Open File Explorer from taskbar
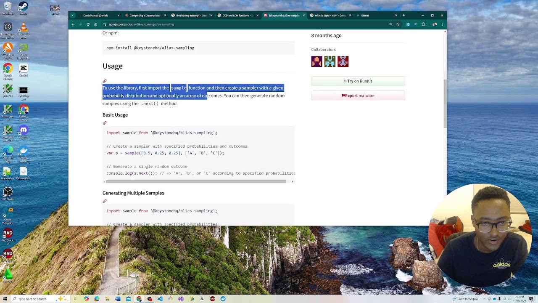Image resolution: width=538 pixels, height=303 pixels. point(108,299)
